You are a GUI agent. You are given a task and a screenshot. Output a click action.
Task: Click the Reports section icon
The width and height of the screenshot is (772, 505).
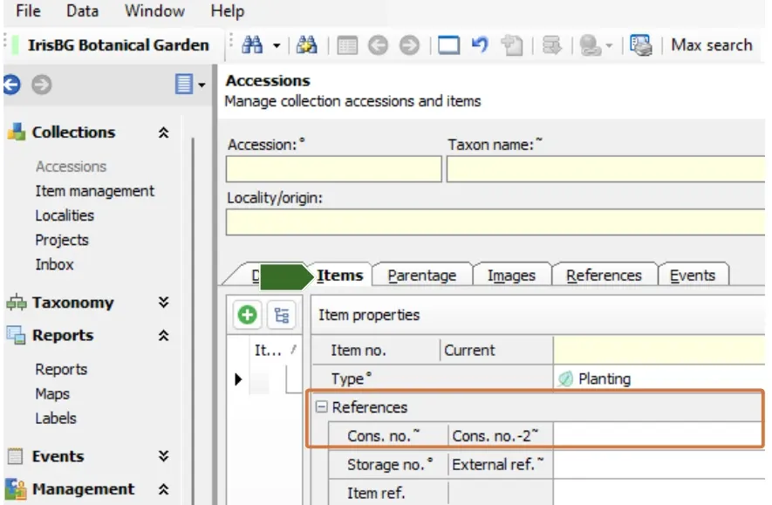pos(16,335)
